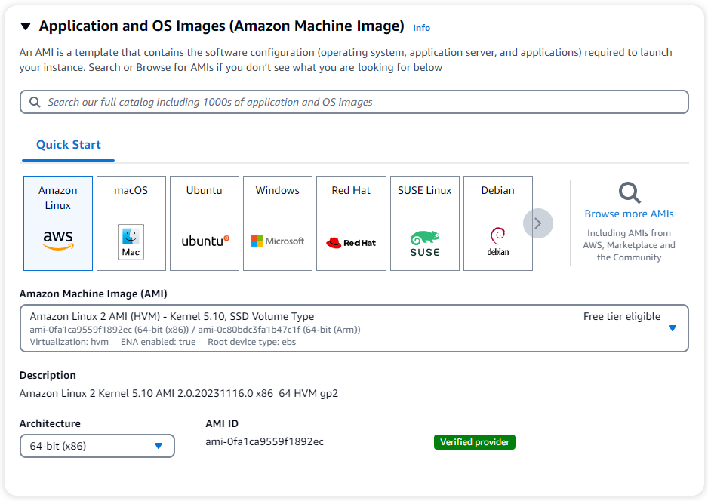Click the magnifier icon in the search bar
708x501 pixels.
pyautogui.click(x=35, y=102)
